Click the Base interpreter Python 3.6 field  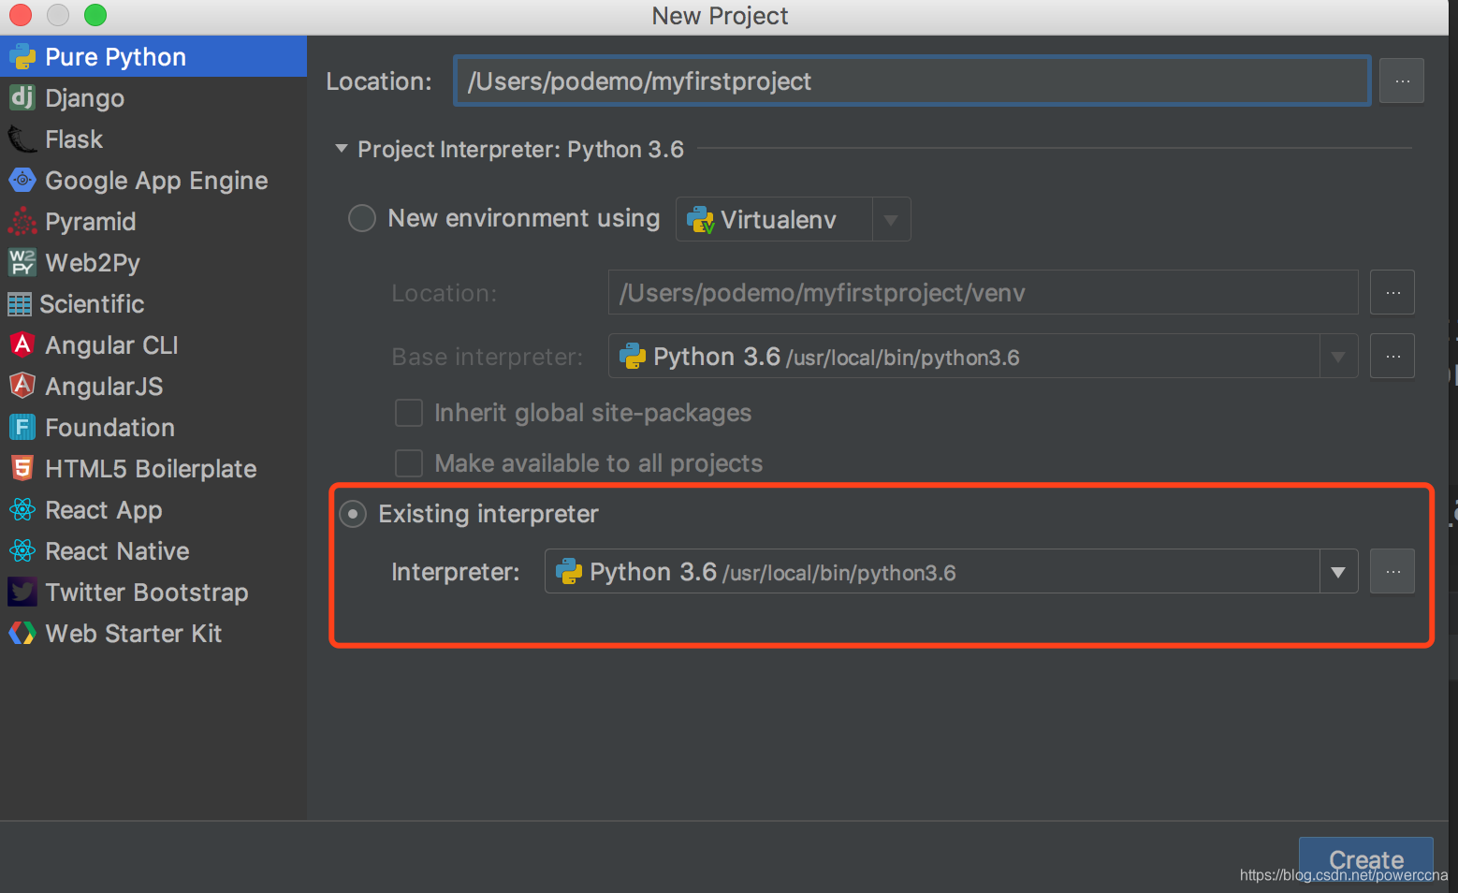pyautogui.click(x=984, y=357)
